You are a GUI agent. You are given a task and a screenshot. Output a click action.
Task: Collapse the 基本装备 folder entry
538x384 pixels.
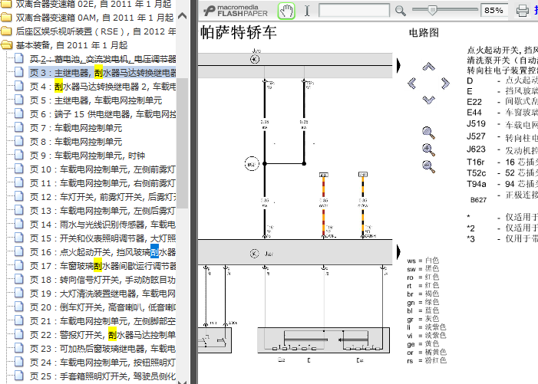pyautogui.click(x=71, y=45)
